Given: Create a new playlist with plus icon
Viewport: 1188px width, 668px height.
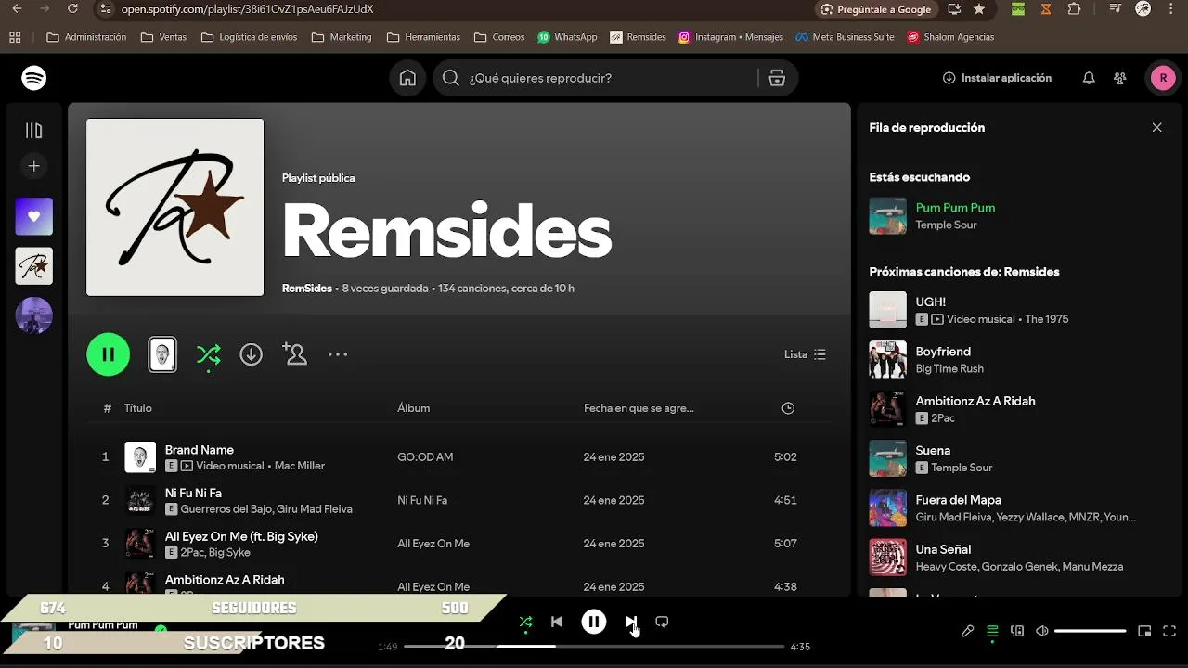Looking at the screenshot, I should tap(34, 166).
